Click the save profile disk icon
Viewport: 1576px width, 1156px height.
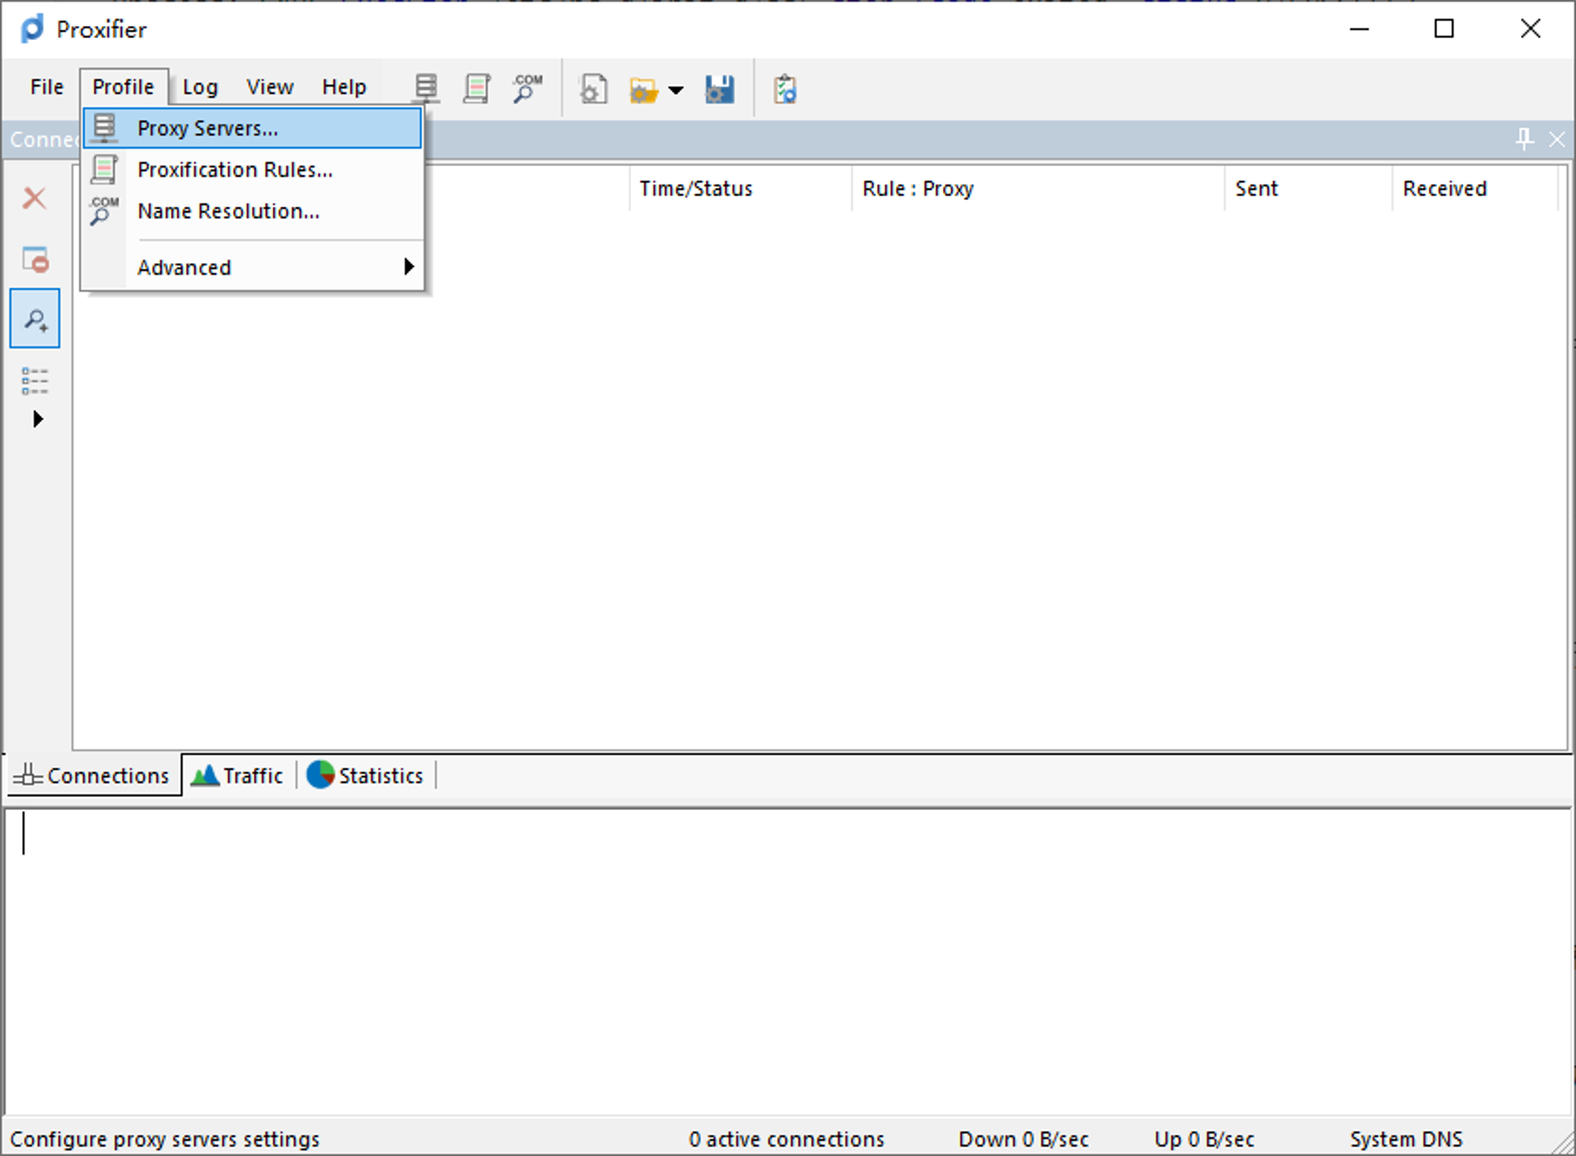[719, 89]
